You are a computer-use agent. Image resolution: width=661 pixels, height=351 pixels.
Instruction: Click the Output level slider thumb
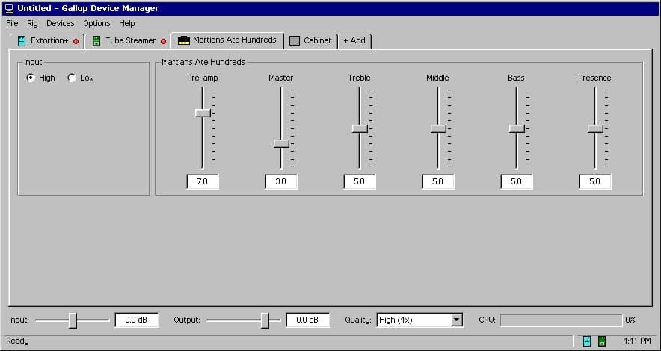[265, 320]
